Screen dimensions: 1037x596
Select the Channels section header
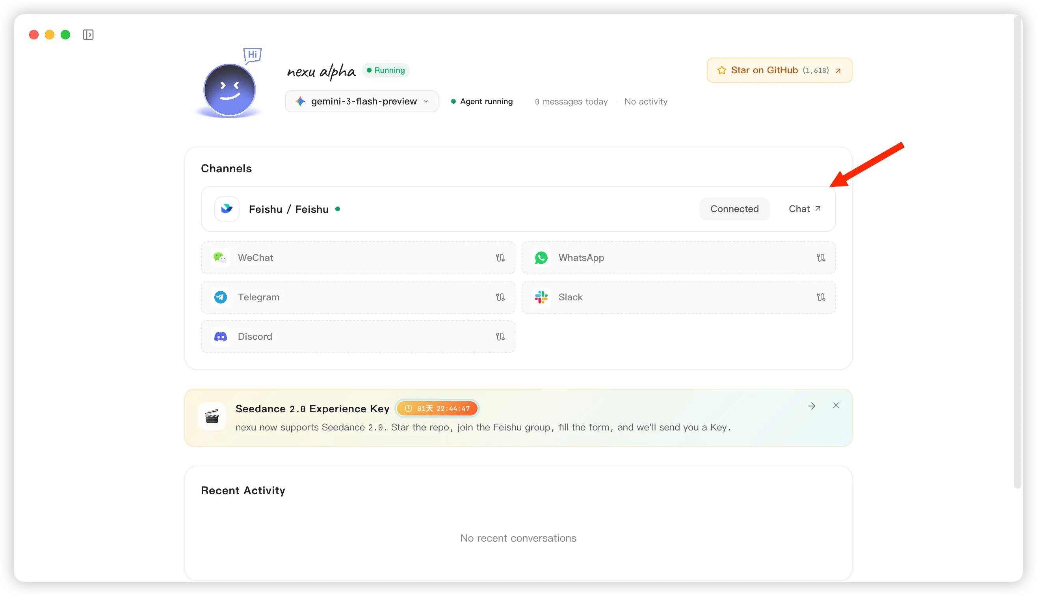click(226, 168)
